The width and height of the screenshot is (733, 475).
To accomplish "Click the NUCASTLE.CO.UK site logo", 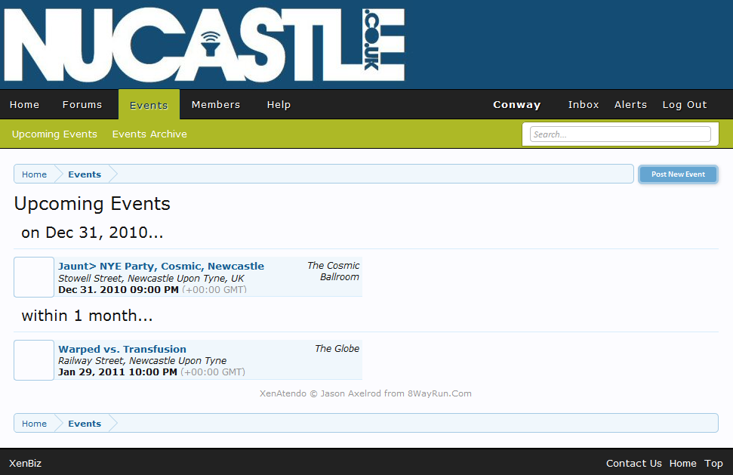I will [204, 45].
